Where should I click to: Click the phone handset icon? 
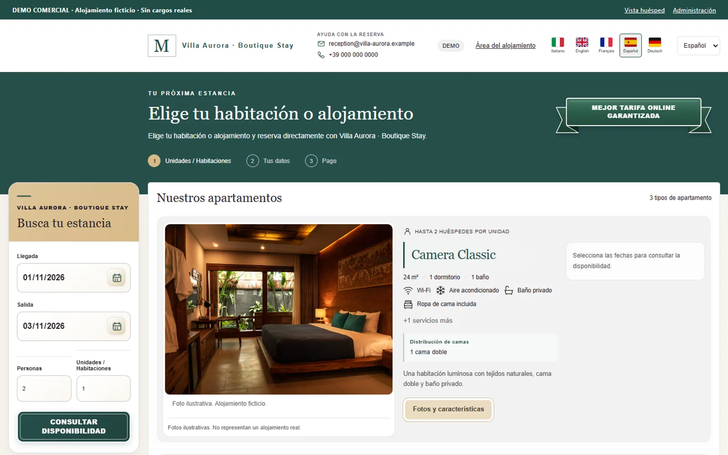click(321, 55)
